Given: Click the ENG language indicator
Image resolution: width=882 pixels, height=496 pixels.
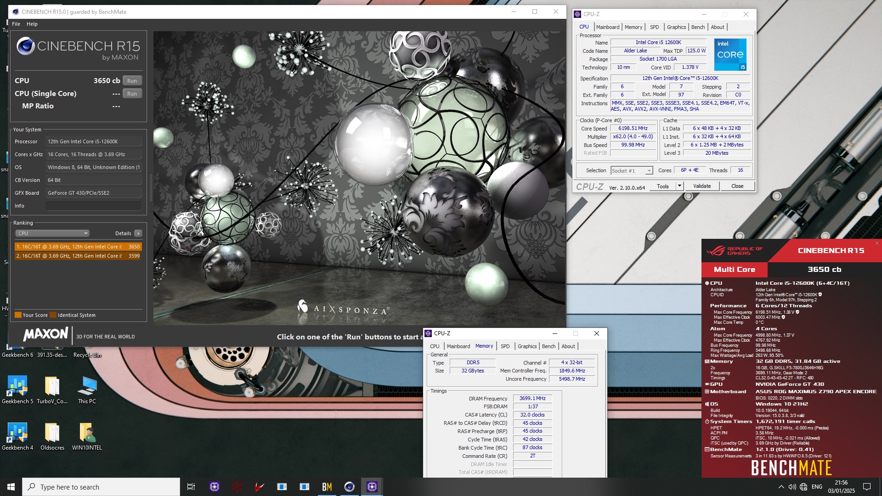Looking at the screenshot, I should click(817, 487).
